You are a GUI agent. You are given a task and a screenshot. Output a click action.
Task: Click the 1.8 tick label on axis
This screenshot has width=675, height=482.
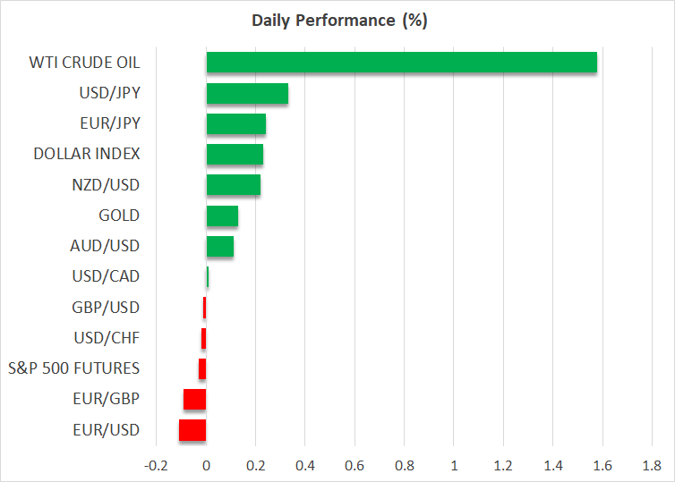click(651, 466)
